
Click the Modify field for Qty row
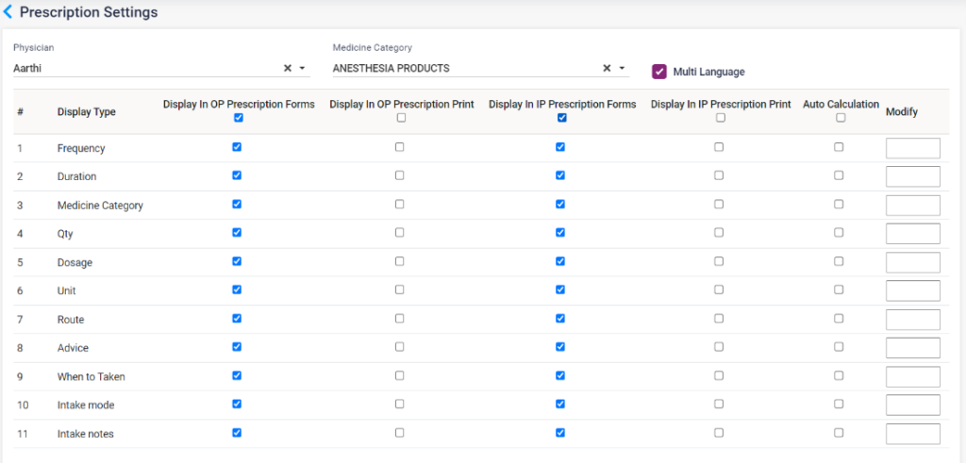[912, 234]
